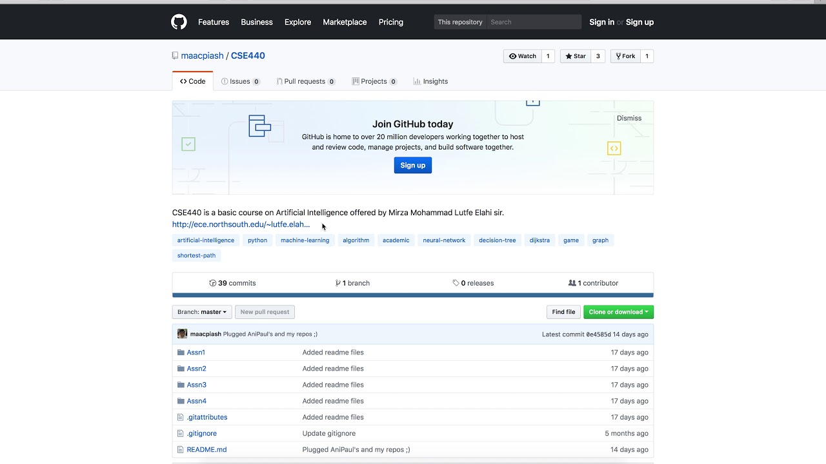The height and width of the screenshot is (464, 826).
Task: Click the graph topic tag
Action: (600, 240)
